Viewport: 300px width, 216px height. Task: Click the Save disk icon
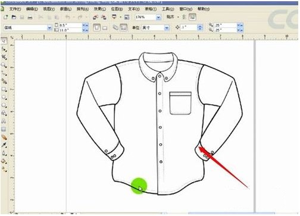pos(22,17)
